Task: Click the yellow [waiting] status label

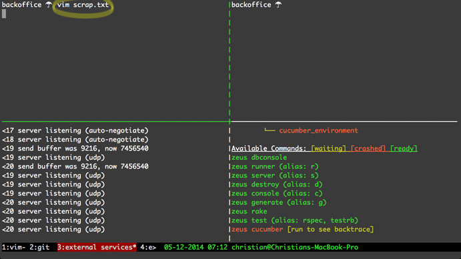Action: tap(329, 148)
